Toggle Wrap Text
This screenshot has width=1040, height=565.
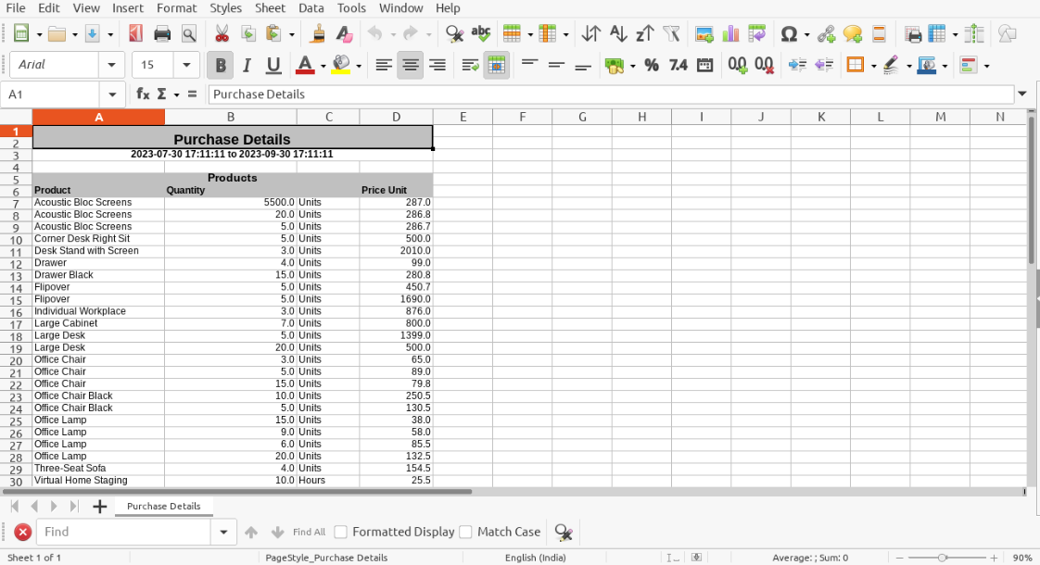point(470,65)
